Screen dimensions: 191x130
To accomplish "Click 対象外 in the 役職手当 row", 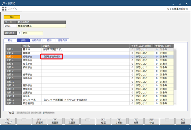I will coord(166,57).
